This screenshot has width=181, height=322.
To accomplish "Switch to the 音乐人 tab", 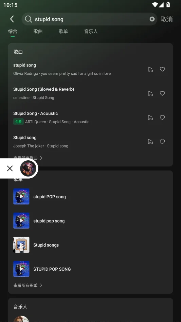I will click(91, 32).
